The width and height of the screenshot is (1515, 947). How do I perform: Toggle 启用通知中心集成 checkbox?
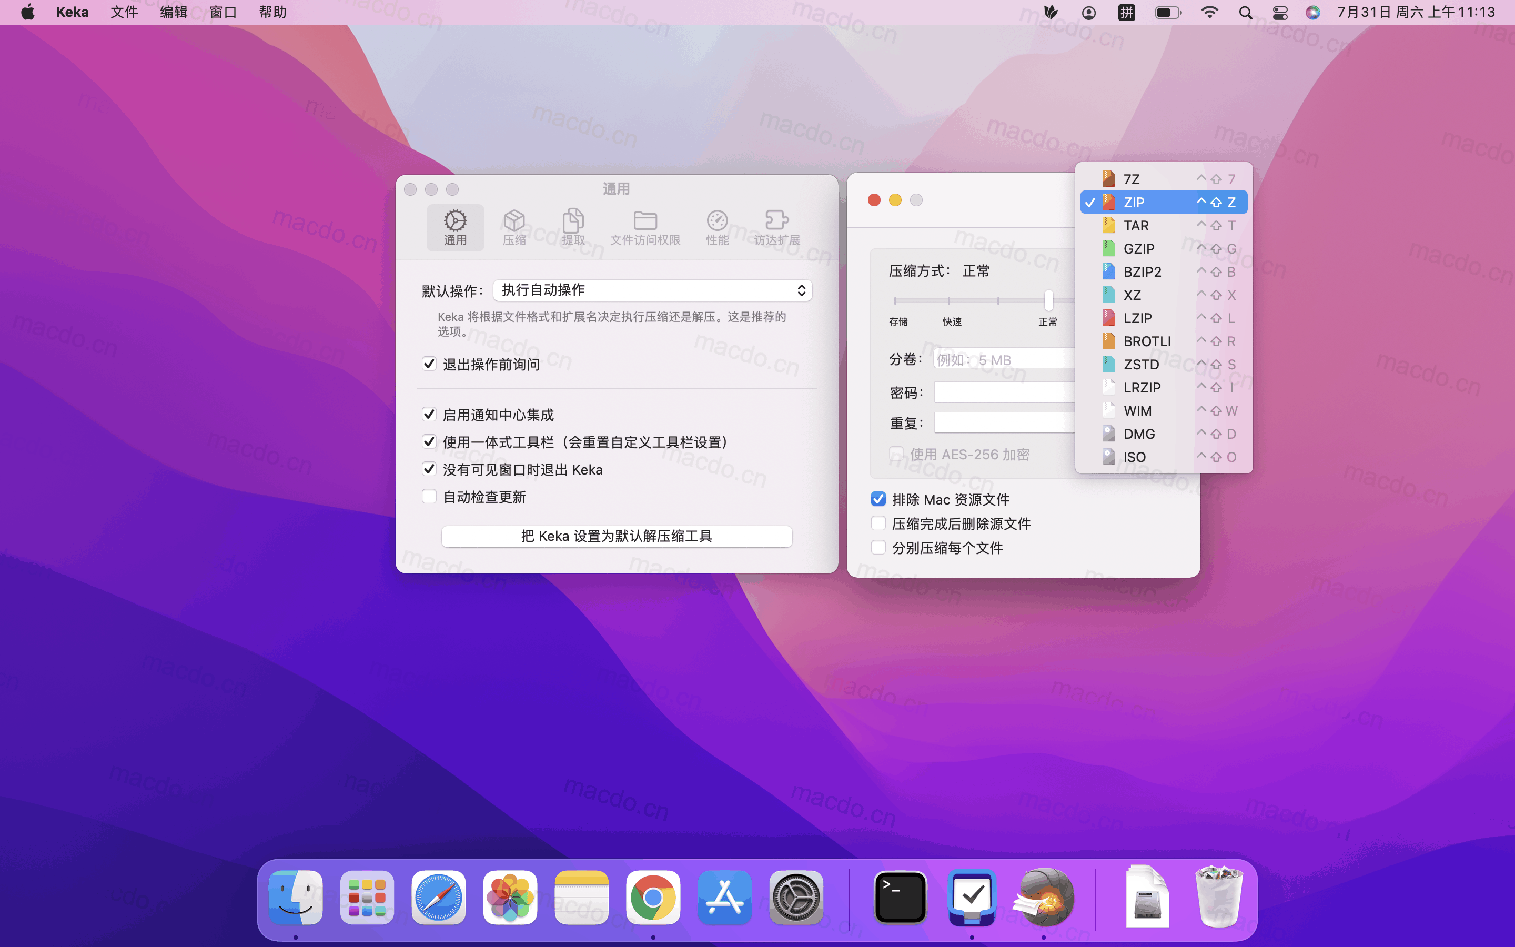click(429, 415)
